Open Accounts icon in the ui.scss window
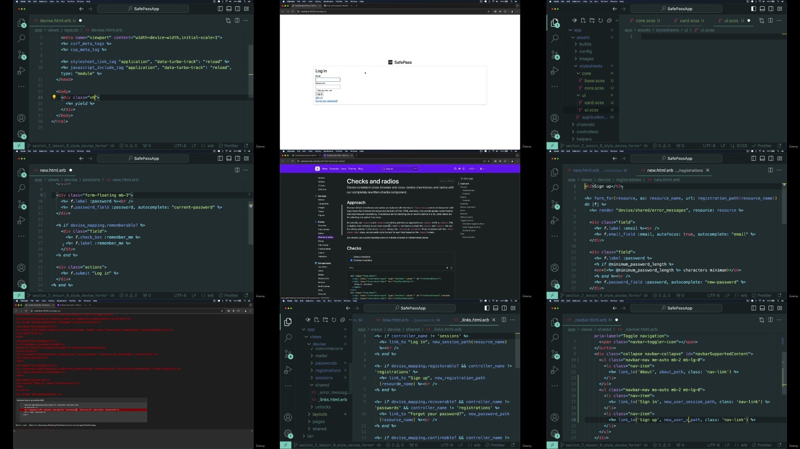Viewport: 800px width, 449px height. click(x=555, y=118)
